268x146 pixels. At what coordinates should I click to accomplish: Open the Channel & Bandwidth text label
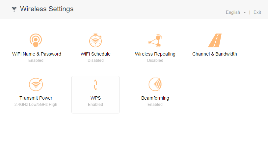click(215, 54)
